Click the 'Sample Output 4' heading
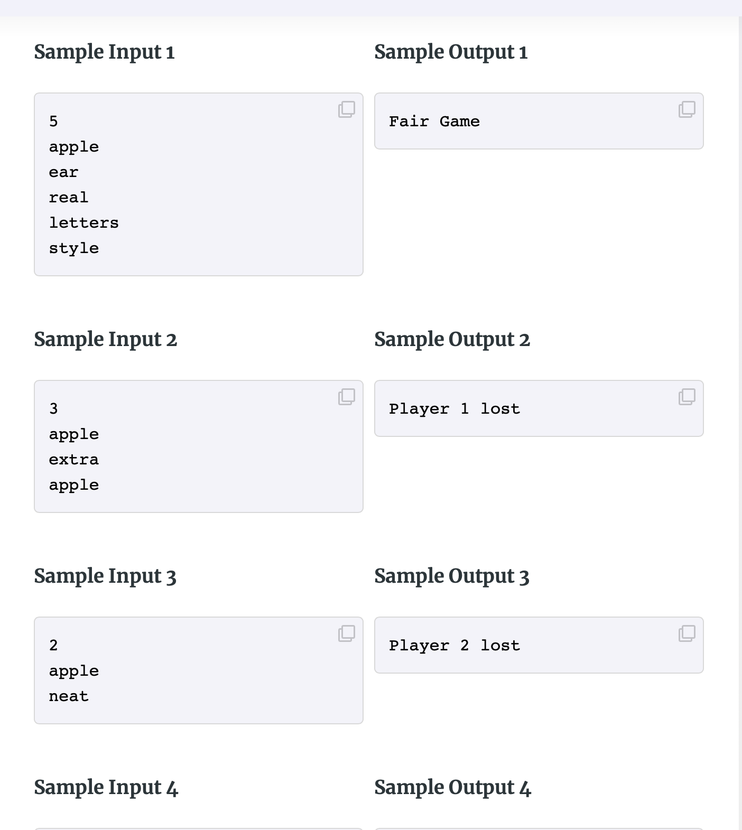Screen dimensions: 742x830 coord(452,787)
